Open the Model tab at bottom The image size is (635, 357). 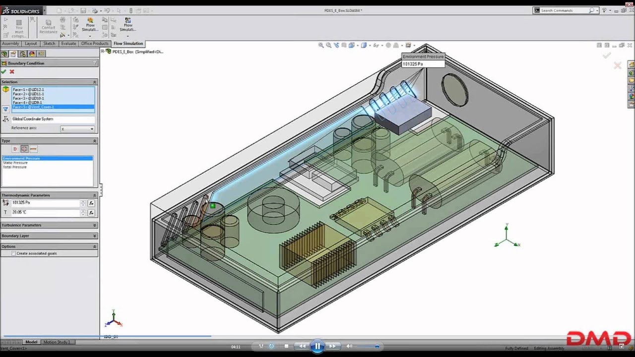(31, 342)
